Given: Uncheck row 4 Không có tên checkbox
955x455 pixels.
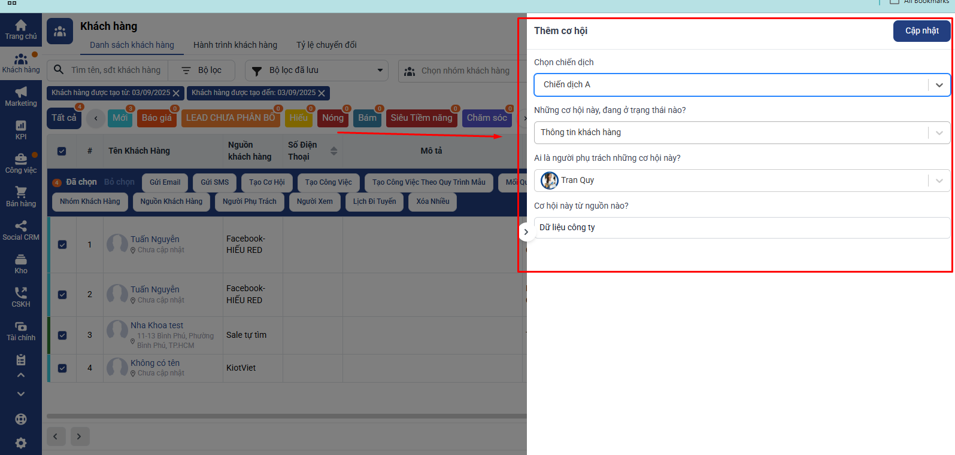Looking at the screenshot, I should click(x=62, y=368).
